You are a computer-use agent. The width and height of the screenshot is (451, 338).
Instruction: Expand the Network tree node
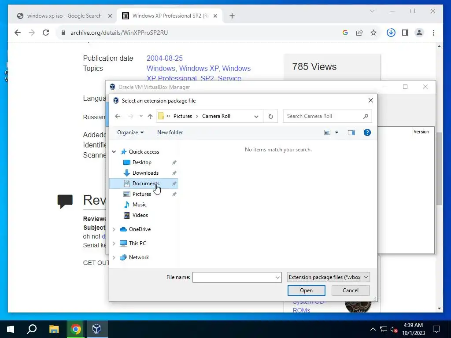click(x=114, y=257)
